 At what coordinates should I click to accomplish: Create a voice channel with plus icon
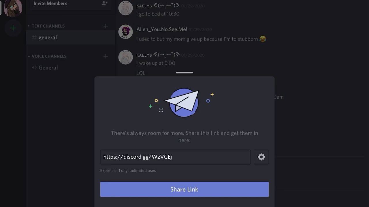(106, 56)
